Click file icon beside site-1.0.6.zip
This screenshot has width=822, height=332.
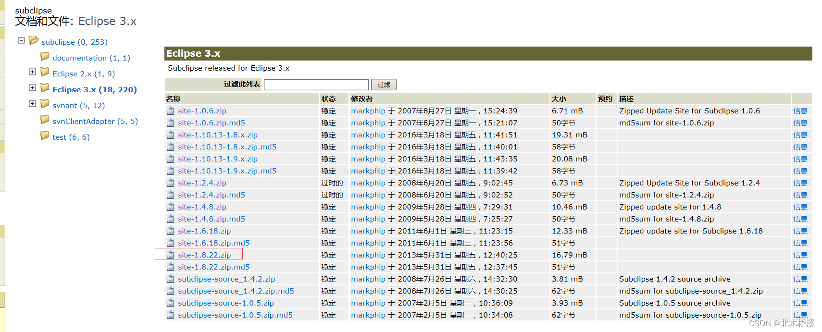[171, 111]
